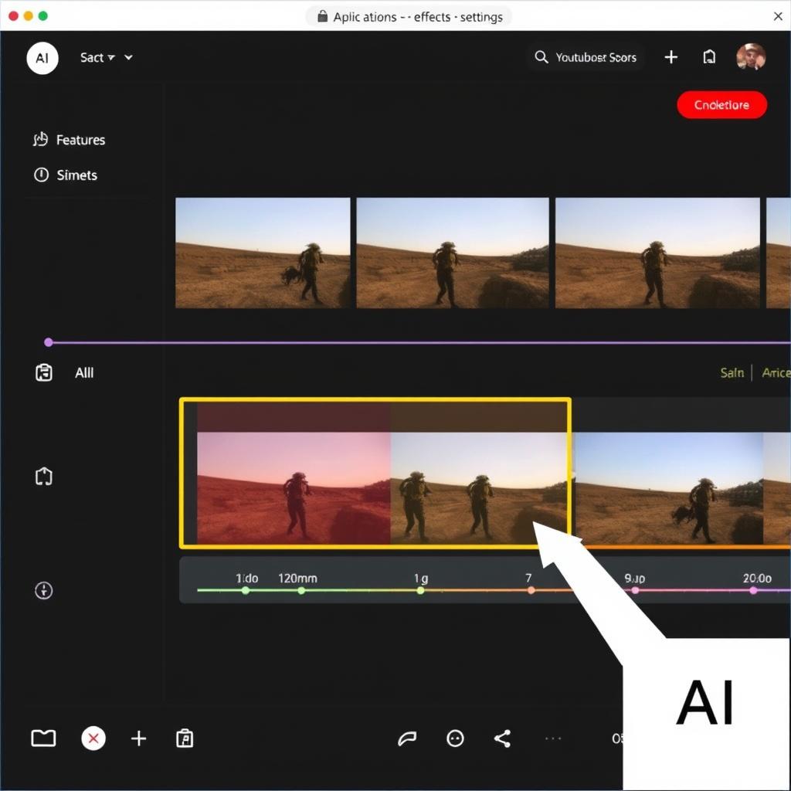Expand the Sact dropdown at the top

pos(97,57)
